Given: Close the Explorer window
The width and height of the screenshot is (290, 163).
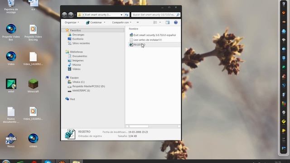Looking at the screenshot, I should click(176, 8).
